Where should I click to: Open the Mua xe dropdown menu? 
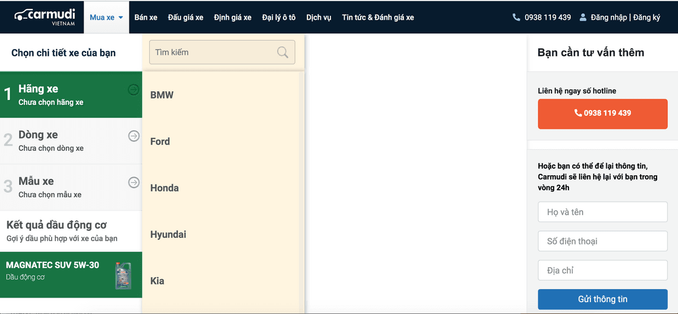pyautogui.click(x=106, y=18)
